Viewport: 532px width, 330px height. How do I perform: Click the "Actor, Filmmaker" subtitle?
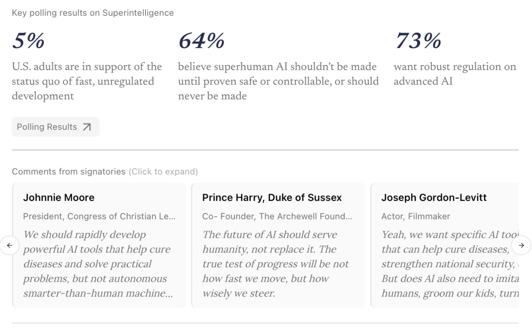[416, 216]
